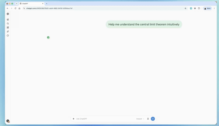Screen dimensions: 219x126
Task: Click the browser forward arrow
Action: [x=12, y=9]
